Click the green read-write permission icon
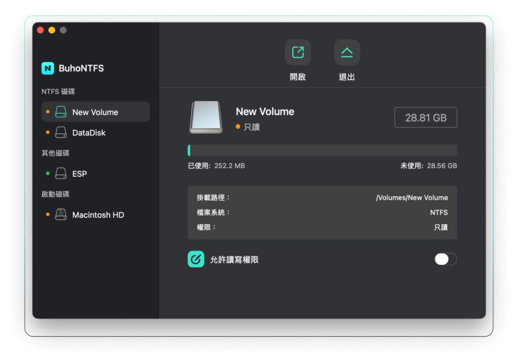The height and width of the screenshot is (361, 518). point(196,259)
